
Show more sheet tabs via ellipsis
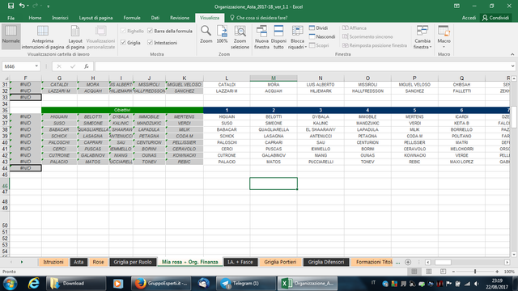(397, 262)
